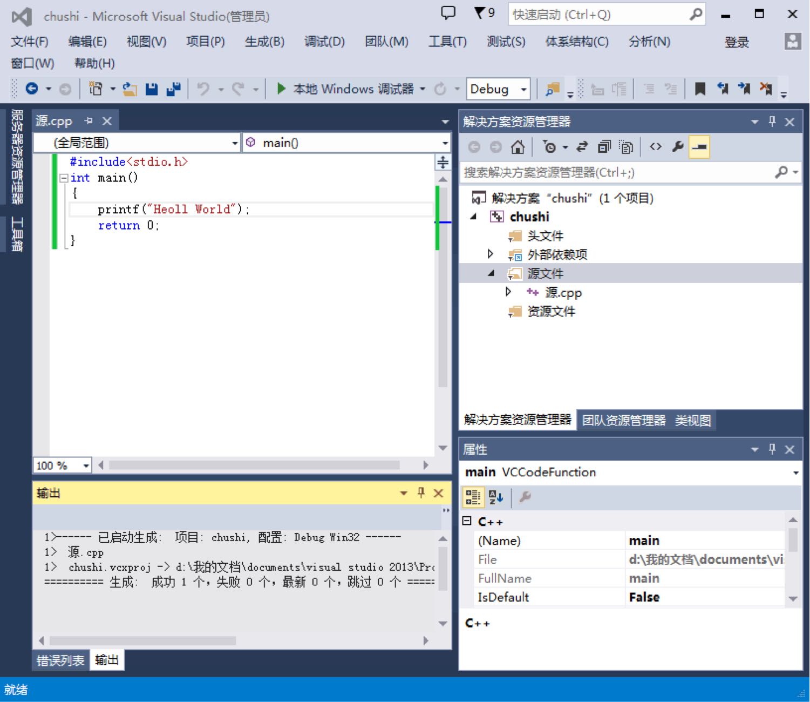Click the sync with active document icon
Screen dimensions: 810x702
tap(582, 147)
